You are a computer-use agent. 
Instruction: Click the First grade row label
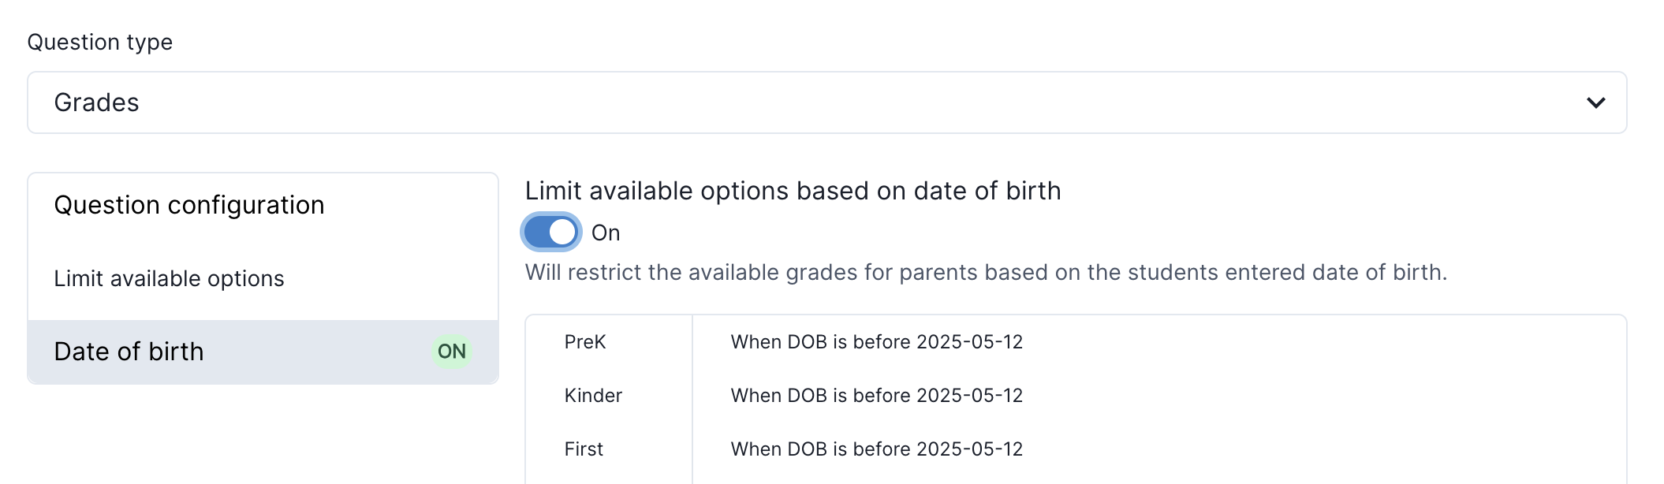click(584, 449)
